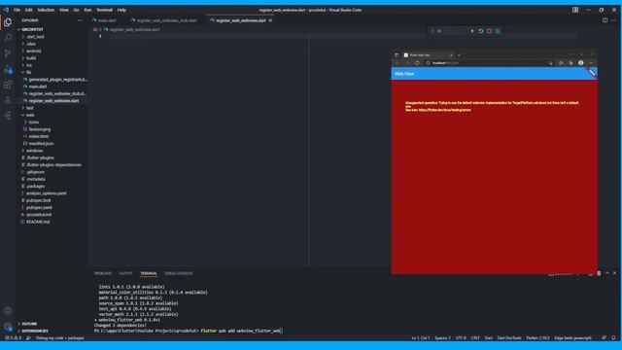Change CRLF line ending in status bar
This screenshot has height=350, width=622.
[475, 338]
